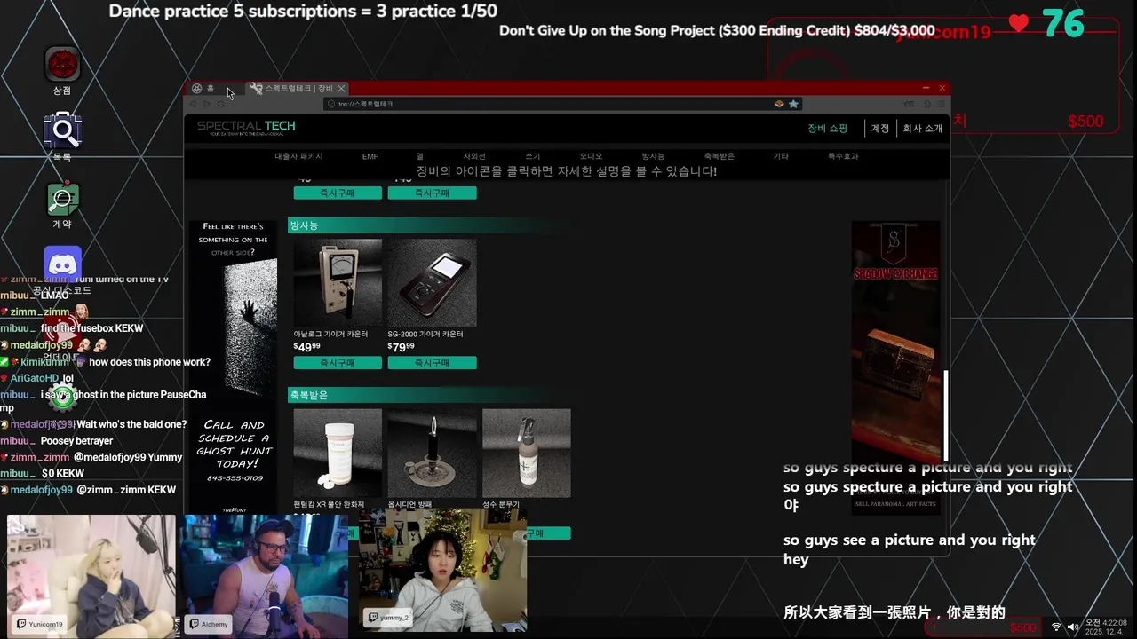This screenshot has width=1137, height=639.
Task: Click the 옵시디언 candle product image
Action: click(x=432, y=454)
